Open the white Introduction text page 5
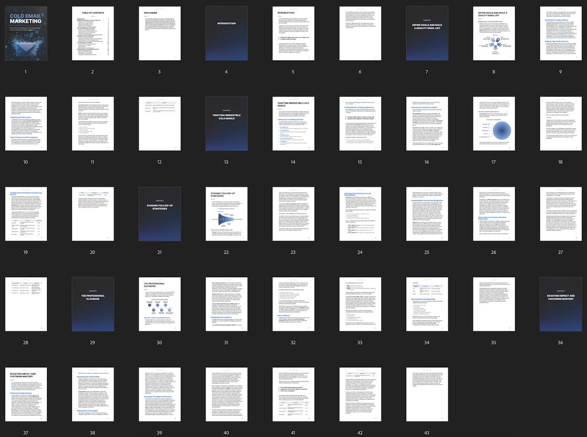 293,33
